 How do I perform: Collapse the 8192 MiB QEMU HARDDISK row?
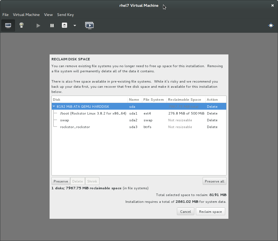point(54,107)
